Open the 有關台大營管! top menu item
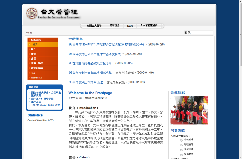The image size is (242, 159). [x=94, y=26]
